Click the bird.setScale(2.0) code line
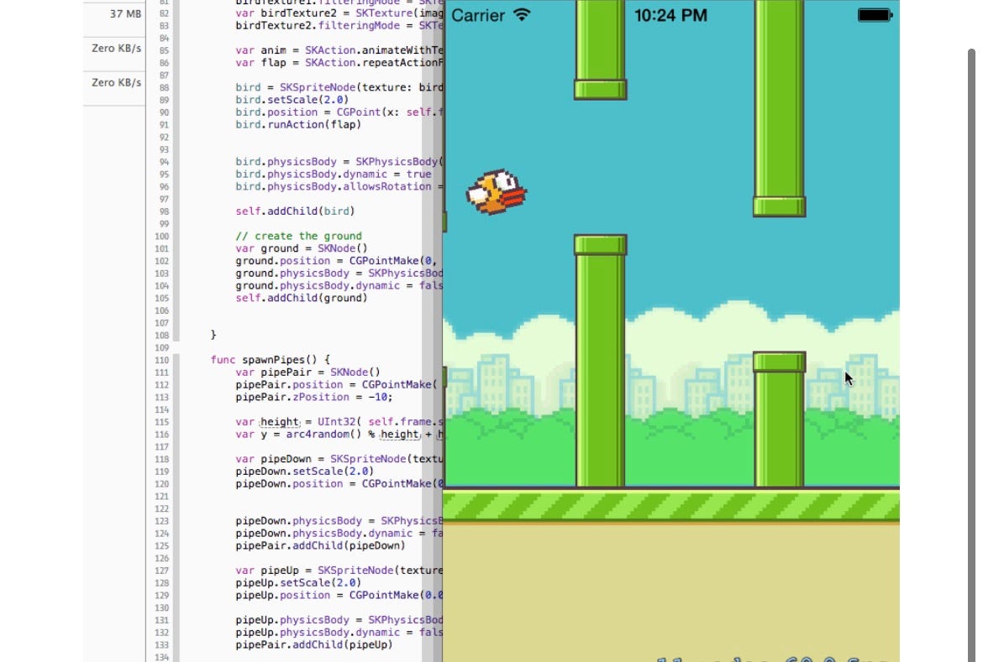The image size is (983, 662). tap(292, 100)
